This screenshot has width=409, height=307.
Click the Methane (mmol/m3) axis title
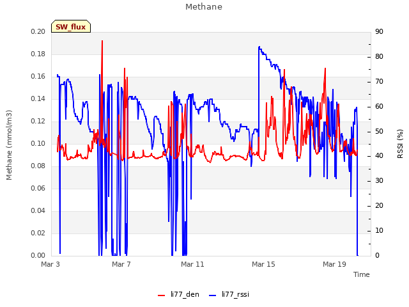click(9, 145)
